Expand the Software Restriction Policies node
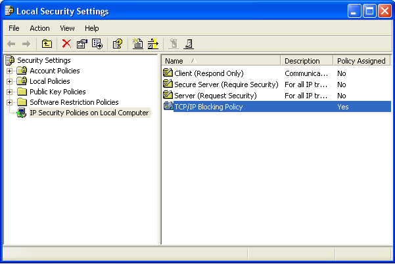Viewport: 395px width, 264px height. pyautogui.click(x=9, y=102)
